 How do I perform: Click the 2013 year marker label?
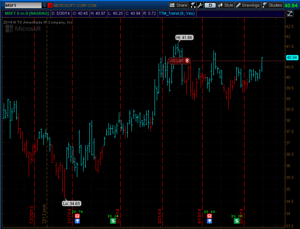(x=44, y=214)
